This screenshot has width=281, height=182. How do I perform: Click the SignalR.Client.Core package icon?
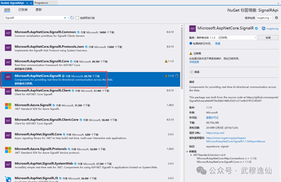pyautogui.click(x=8, y=121)
